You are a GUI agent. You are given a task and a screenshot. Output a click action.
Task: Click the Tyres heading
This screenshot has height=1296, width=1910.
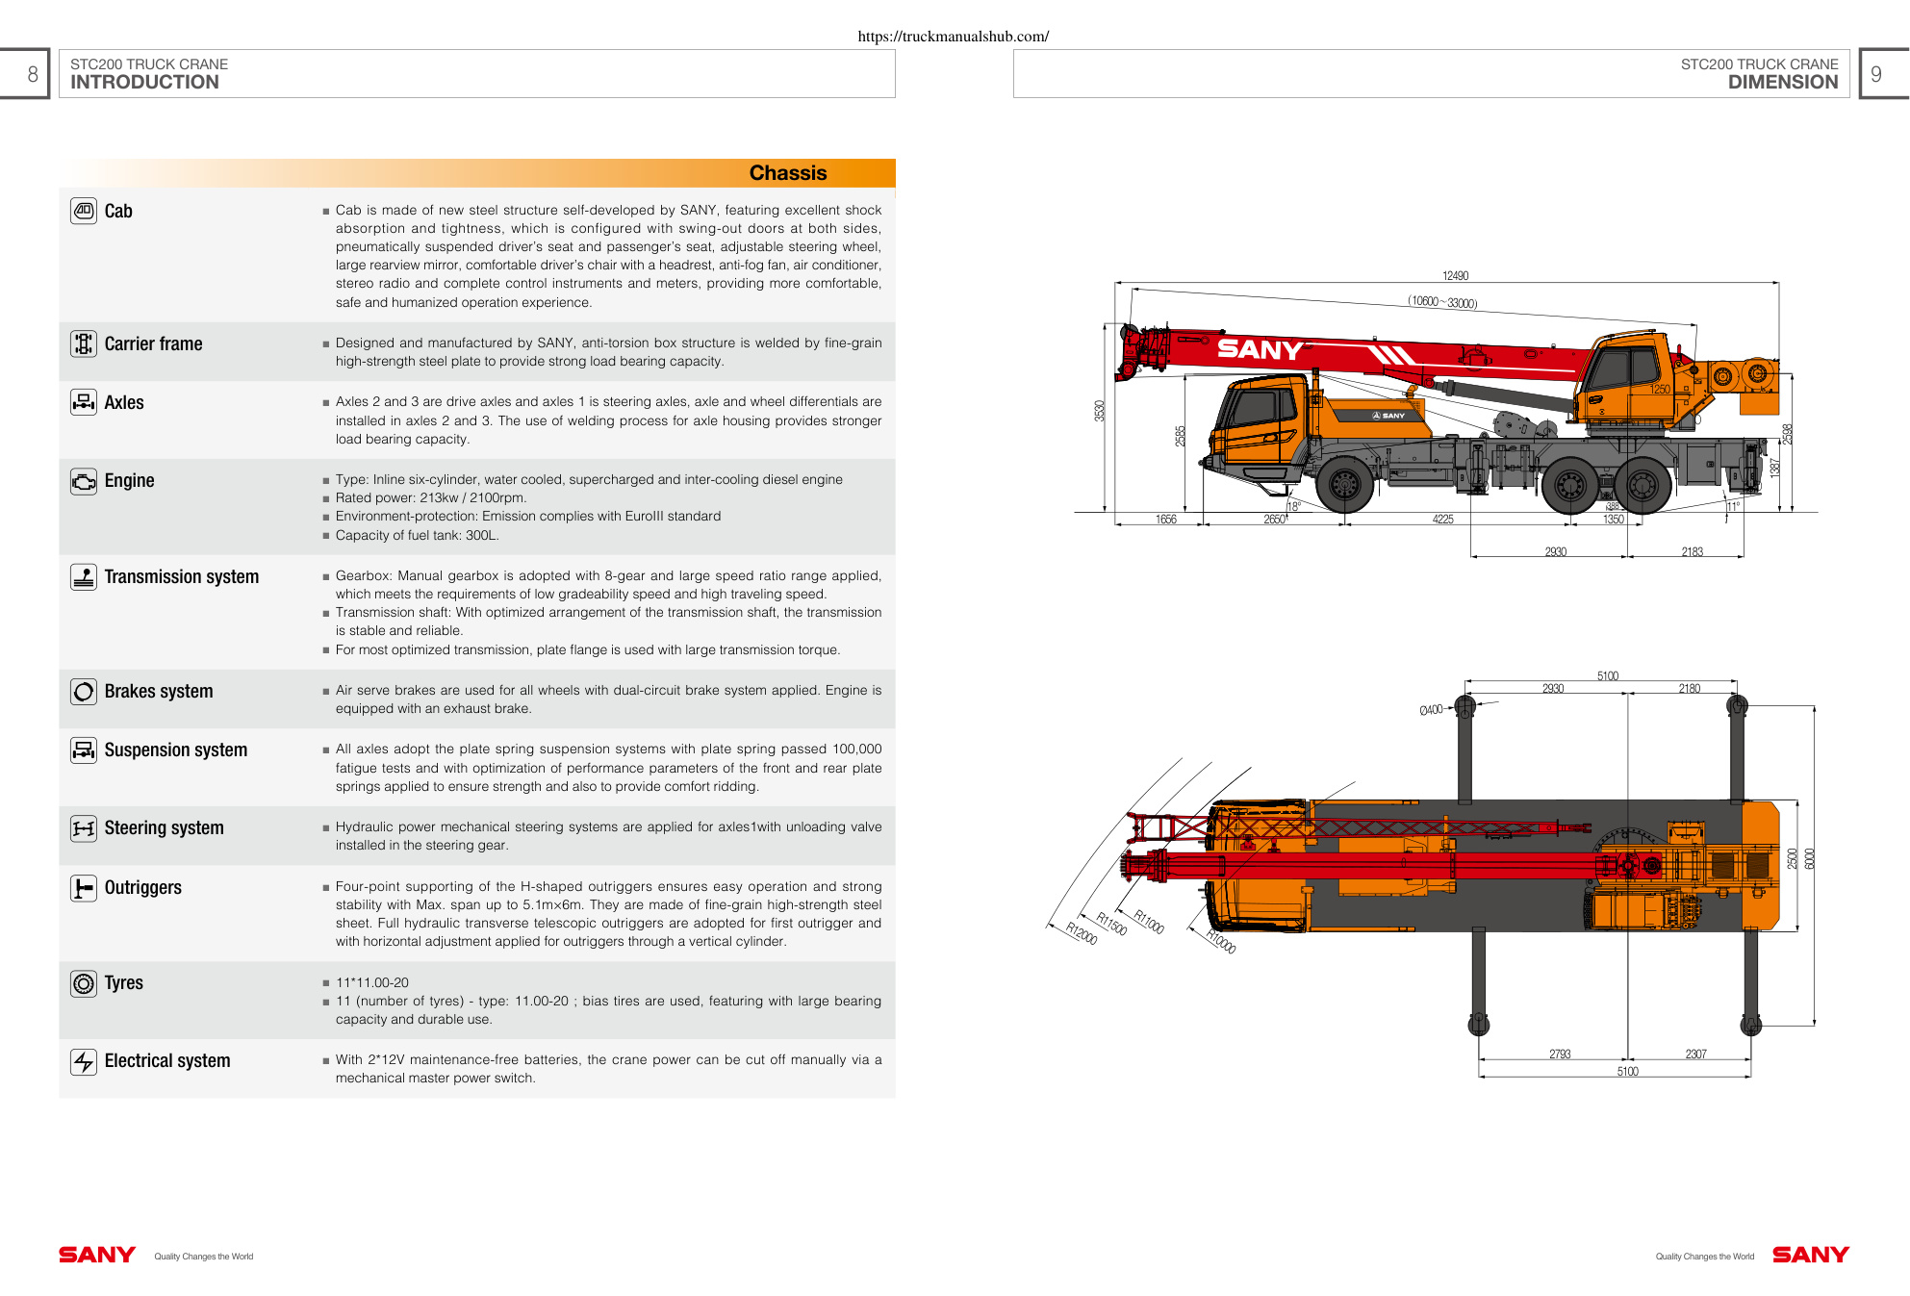tap(124, 983)
